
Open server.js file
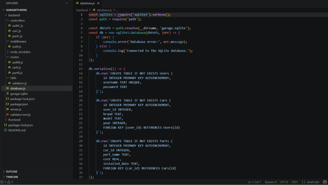pos(15,109)
